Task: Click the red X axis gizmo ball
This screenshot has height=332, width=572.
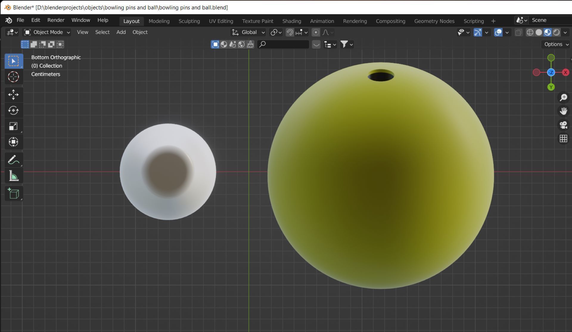Action: (565, 72)
